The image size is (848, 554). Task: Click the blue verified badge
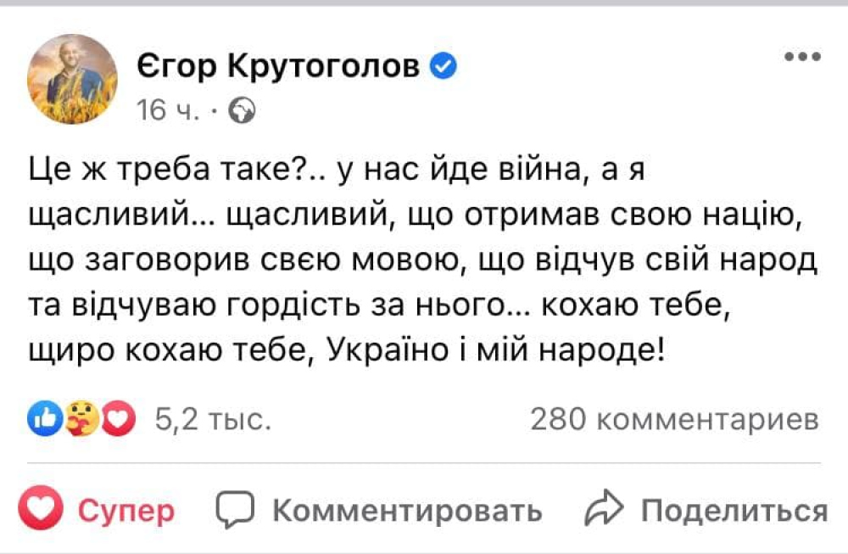444,67
